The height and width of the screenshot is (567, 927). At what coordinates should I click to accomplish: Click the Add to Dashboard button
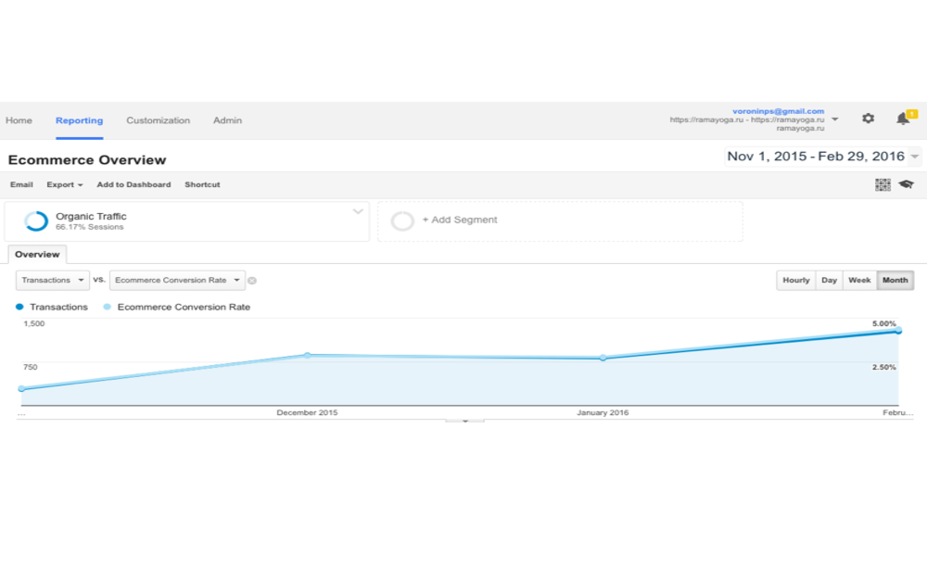point(133,184)
